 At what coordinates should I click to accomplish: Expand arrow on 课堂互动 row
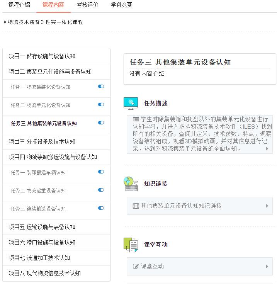pyautogui.click(x=267, y=266)
